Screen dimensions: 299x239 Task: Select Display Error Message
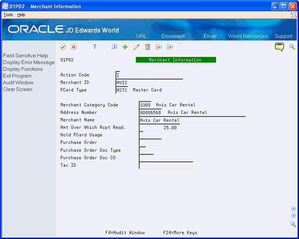pyautogui.click(x=29, y=63)
